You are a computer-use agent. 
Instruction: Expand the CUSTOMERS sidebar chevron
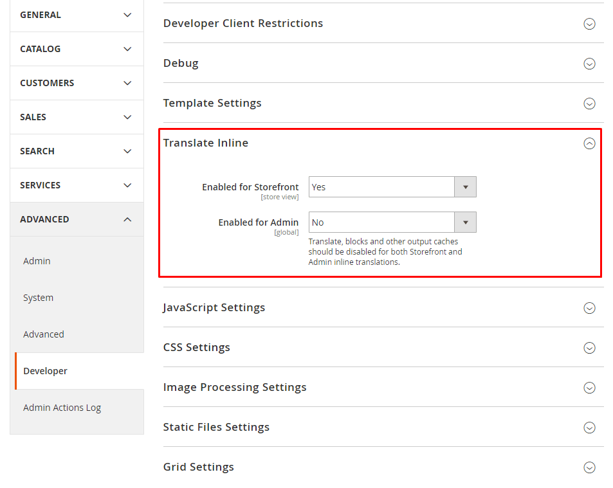click(127, 83)
